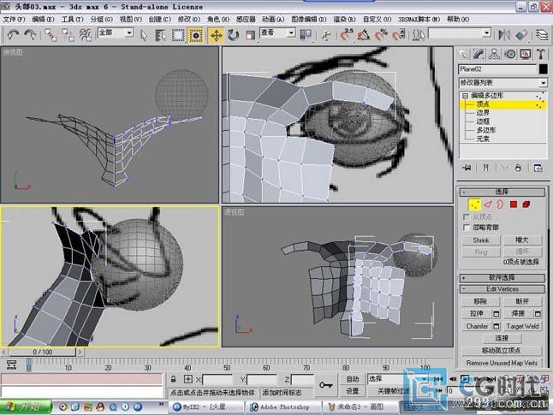The width and height of the screenshot is (553, 415).
Task: Open the Named Selection Sets editor icon
Action: [419, 34]
